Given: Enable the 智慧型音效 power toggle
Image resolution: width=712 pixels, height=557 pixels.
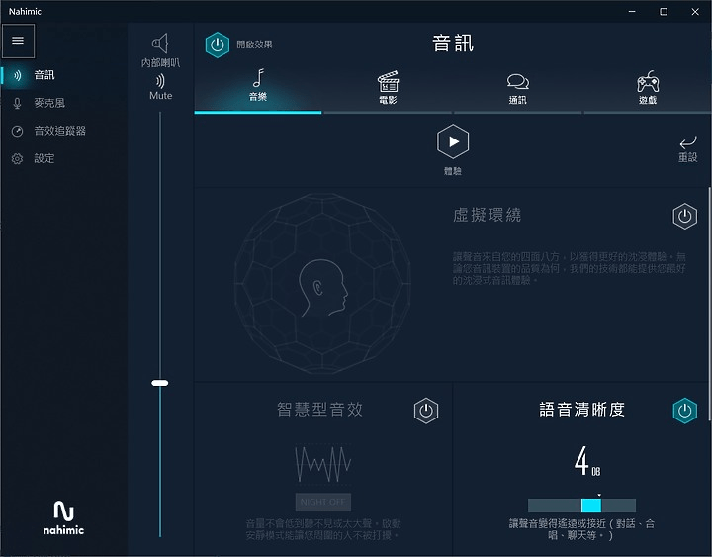Looking at the screenshot, I should tap(426, 411).
